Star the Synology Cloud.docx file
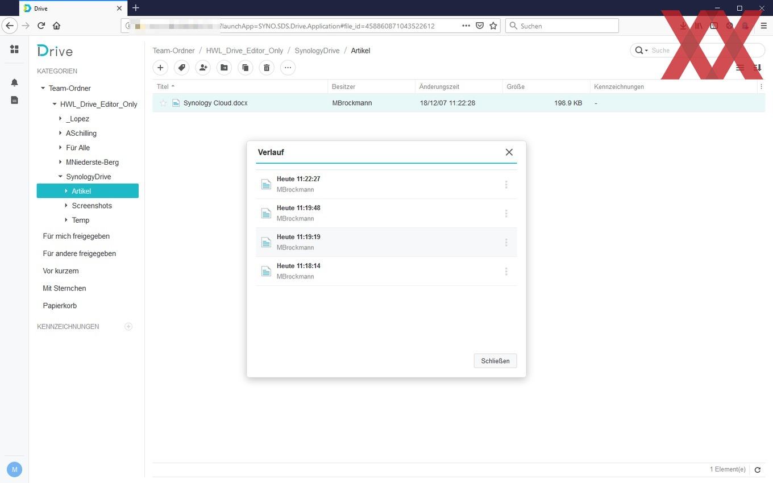Image resolution: width=773 pixels, height=483 pixels. click(x=163, y=103)
